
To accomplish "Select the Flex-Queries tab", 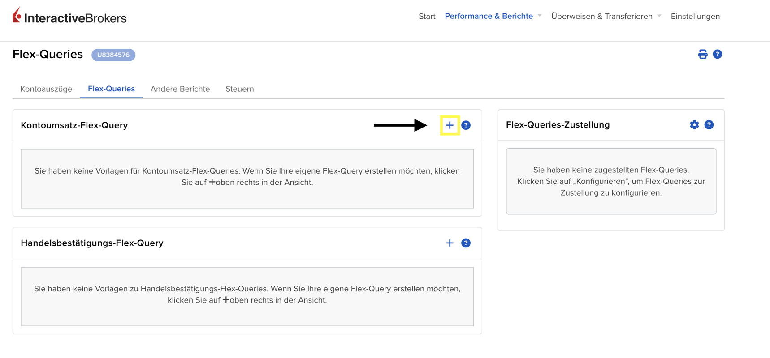I will coord(111,89).
